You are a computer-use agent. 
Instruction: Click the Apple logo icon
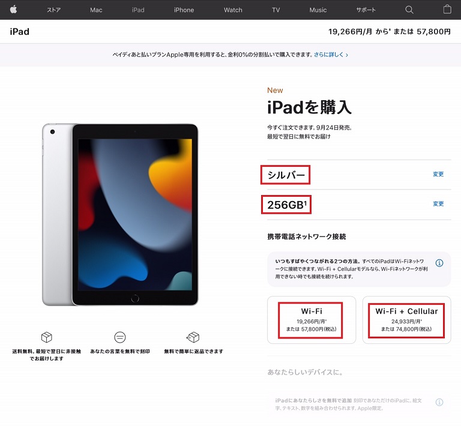(14, 10)
